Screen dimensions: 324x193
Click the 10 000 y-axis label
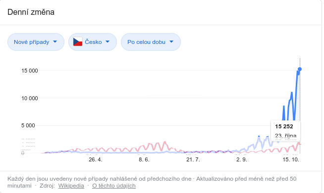[30, 98]
